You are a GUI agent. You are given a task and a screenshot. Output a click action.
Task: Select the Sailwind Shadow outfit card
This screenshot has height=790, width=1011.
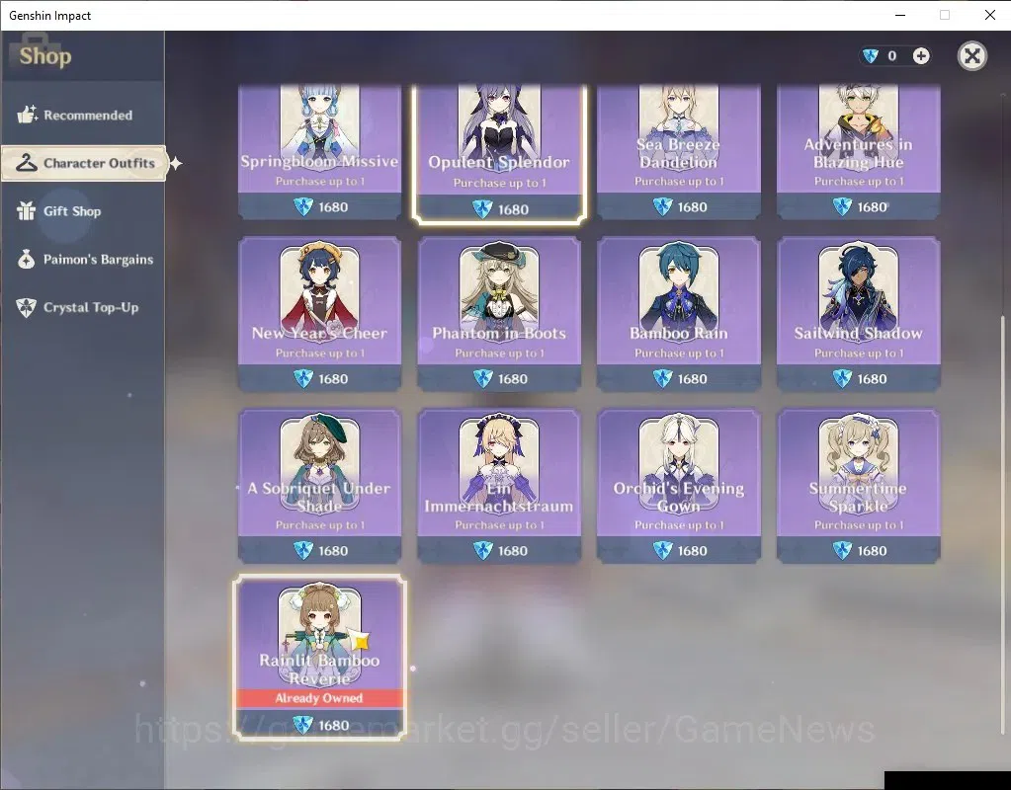pos(858,314)
